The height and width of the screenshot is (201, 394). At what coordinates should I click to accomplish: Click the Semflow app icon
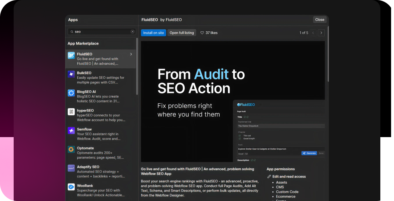(71, 130)
